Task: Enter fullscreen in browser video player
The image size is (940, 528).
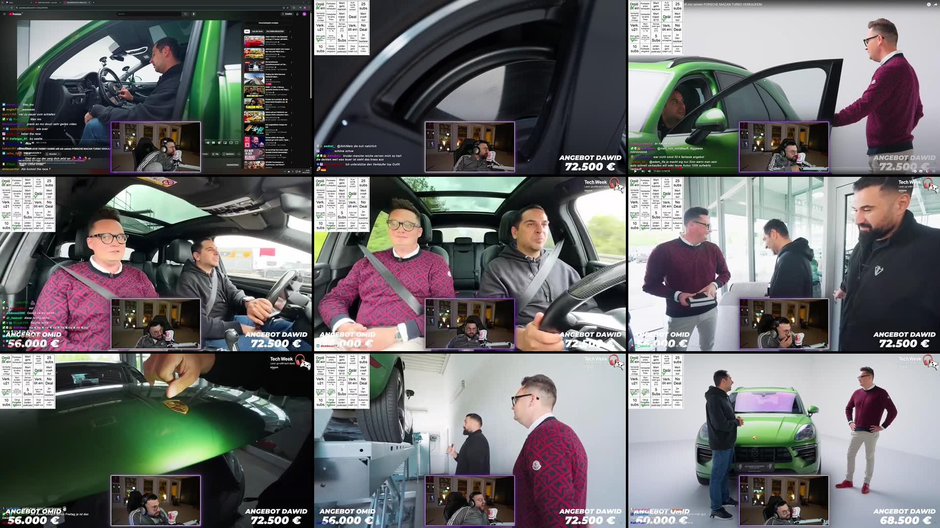Action: [236, 142]
